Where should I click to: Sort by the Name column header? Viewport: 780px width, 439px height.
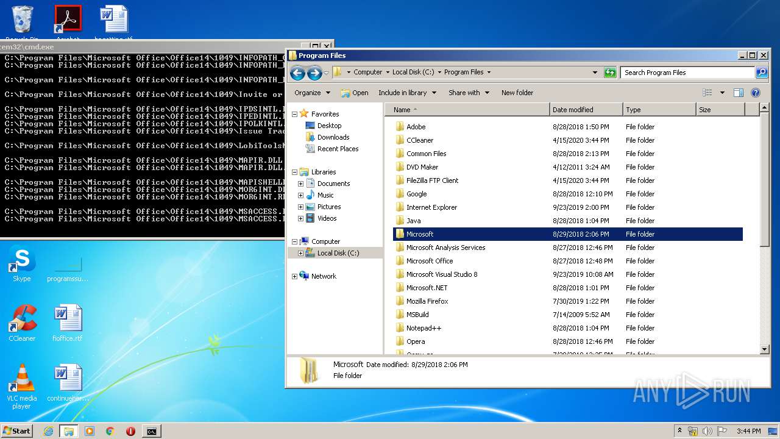point(467,110)
